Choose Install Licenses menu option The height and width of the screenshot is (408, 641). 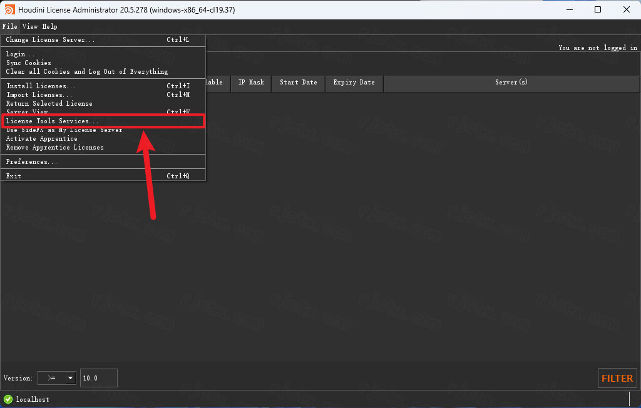click(41, 86)
